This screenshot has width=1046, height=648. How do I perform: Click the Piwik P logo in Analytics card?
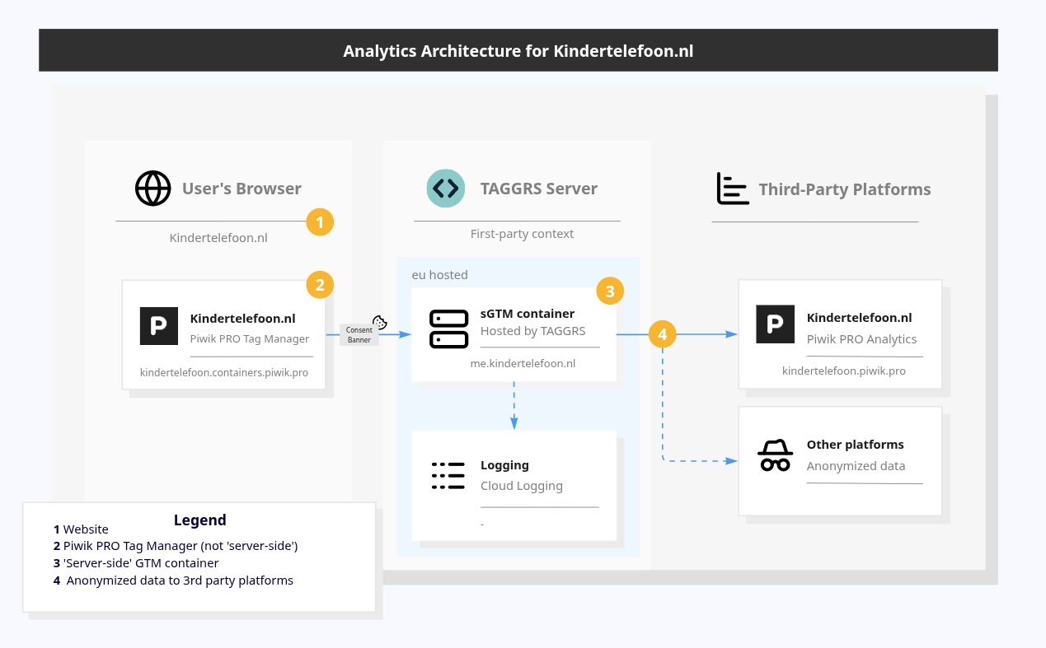click(x=776, y=325)
